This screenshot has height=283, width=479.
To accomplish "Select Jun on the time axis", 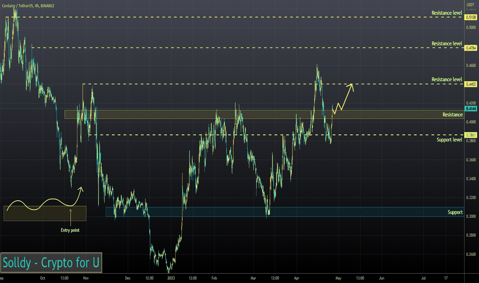I will coord(381,278).
